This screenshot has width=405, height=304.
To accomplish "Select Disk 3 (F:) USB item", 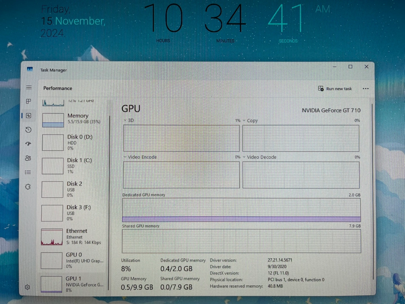I will [x=73, y=213].
